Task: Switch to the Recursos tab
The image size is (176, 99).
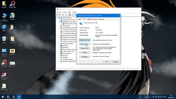Action: coord(101,19)
